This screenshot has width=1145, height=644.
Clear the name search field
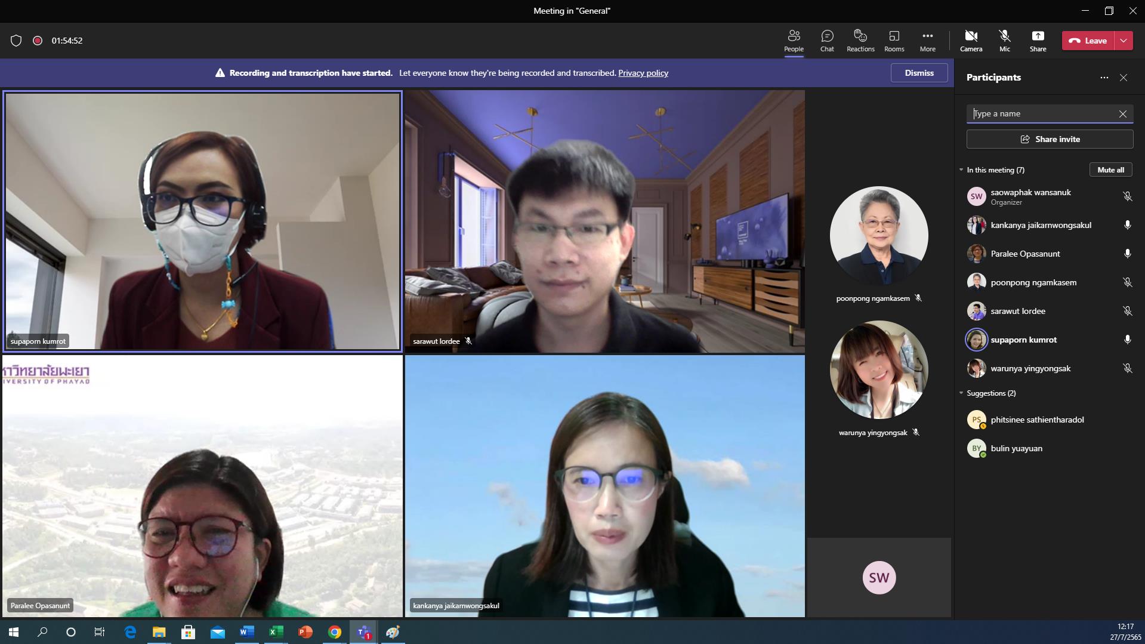[1123, 113]
